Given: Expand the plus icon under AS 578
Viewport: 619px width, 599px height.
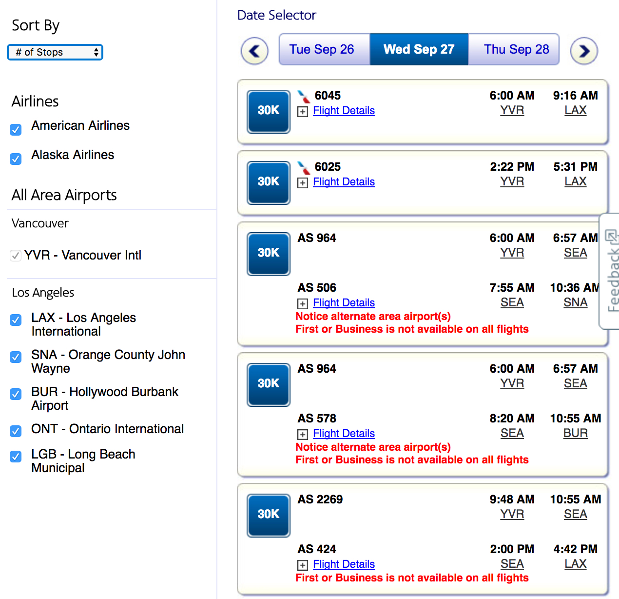Looking at the screenshot, I should coord(303,435).
